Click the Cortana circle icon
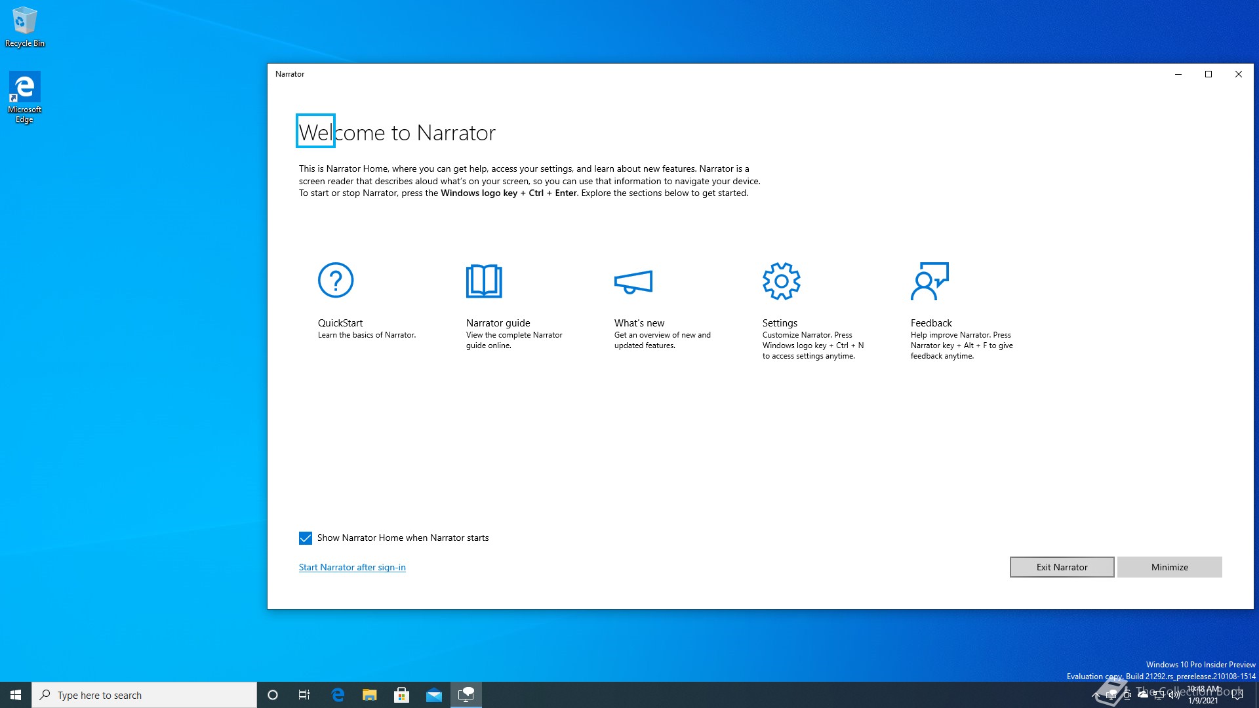Image resolution: width=1259 pixels, height=708 pixels. [273, 695]
